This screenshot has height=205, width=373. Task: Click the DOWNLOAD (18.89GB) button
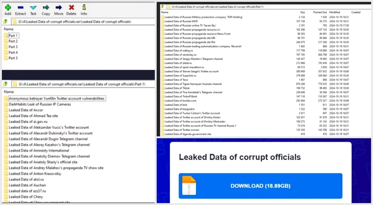point(261,186)
